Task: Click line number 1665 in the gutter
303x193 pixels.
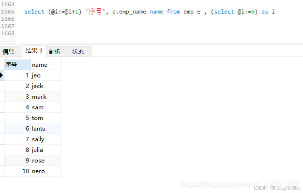Action: [x=8, y=12]
